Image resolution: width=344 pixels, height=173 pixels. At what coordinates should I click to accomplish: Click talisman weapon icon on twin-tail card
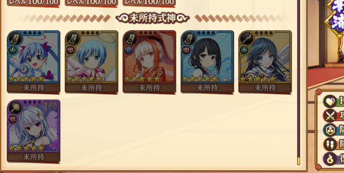[x=15, y=39]
